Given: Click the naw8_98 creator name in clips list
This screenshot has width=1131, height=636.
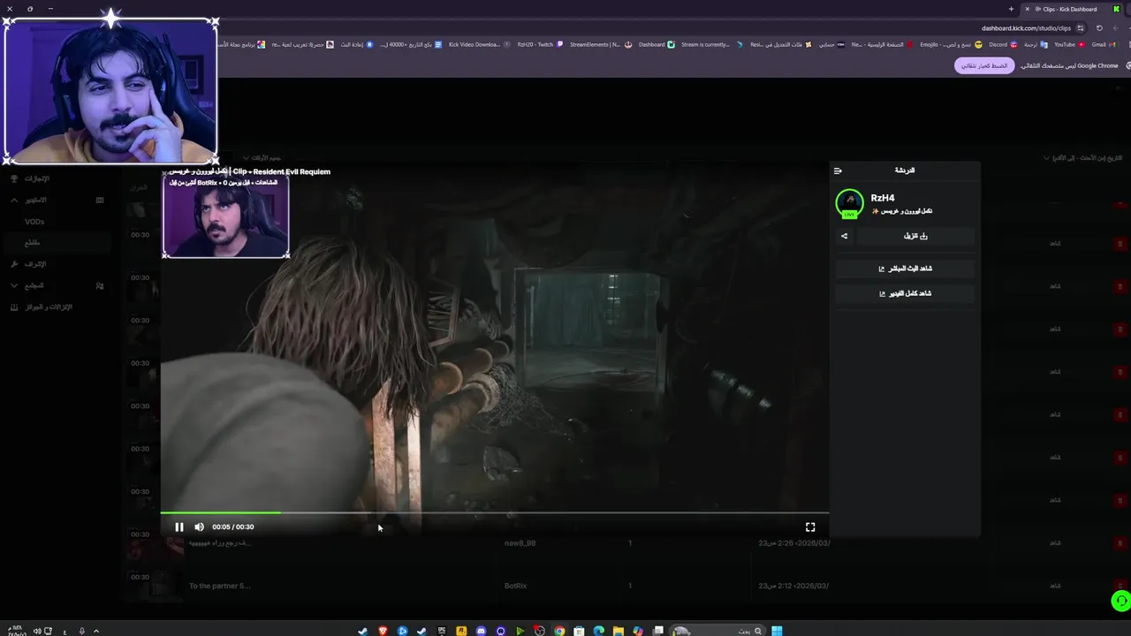Looking at the screenshot, I should tap(520, 543).
